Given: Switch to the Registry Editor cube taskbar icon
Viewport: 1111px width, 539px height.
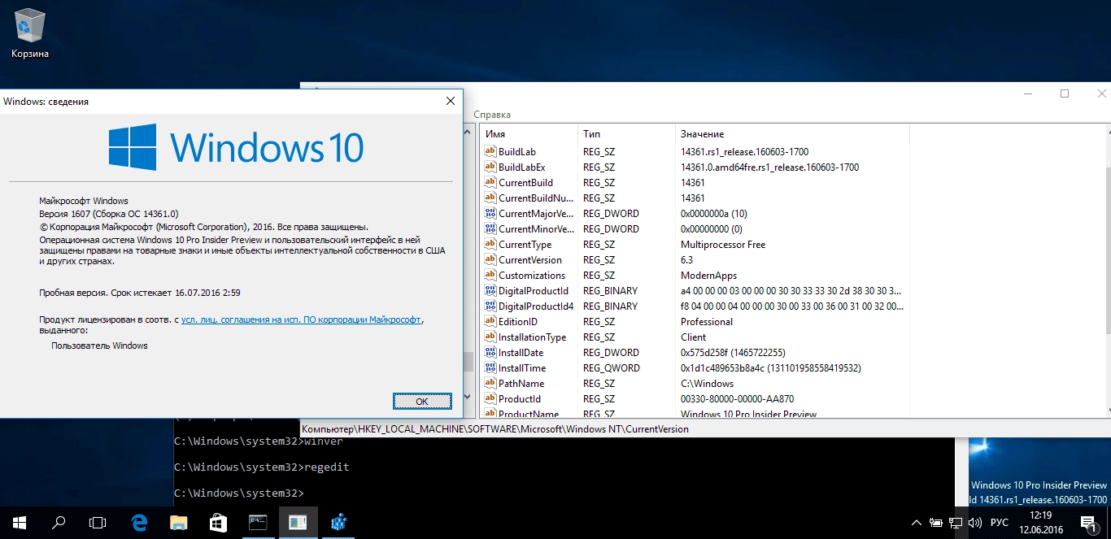Looking at the screenshot, I should [x=338, y=523].
